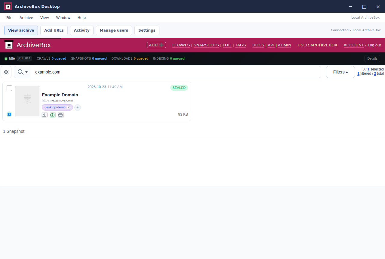385x259 pixels.
Task: Open the File menu
Action: (9, 18)
